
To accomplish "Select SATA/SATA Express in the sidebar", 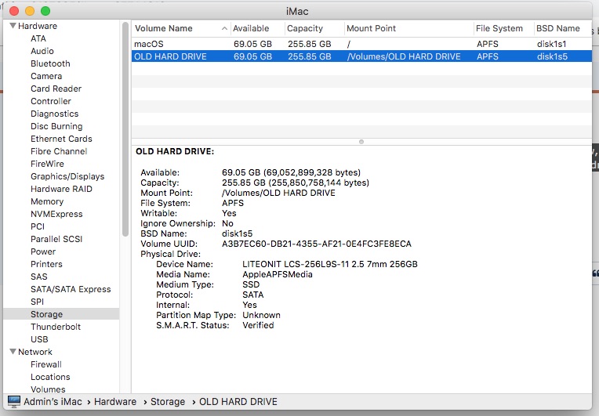I will (71, 289).
